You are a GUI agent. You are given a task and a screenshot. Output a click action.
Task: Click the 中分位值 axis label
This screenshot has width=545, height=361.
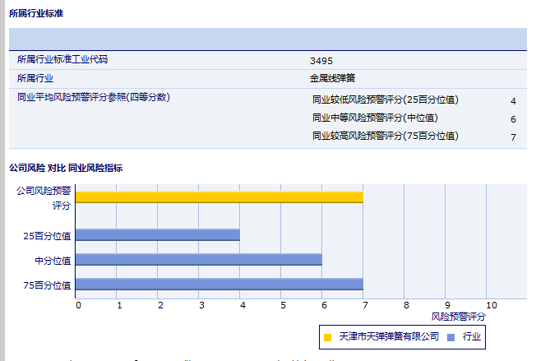(53, 261)
